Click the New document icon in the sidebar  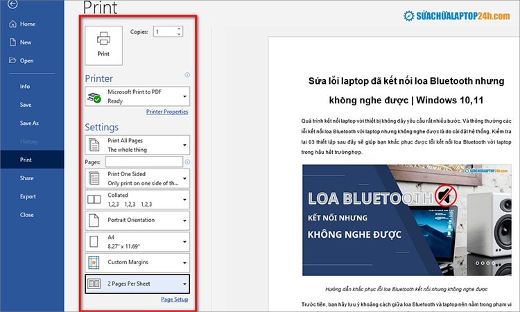[x=12, y=42]
